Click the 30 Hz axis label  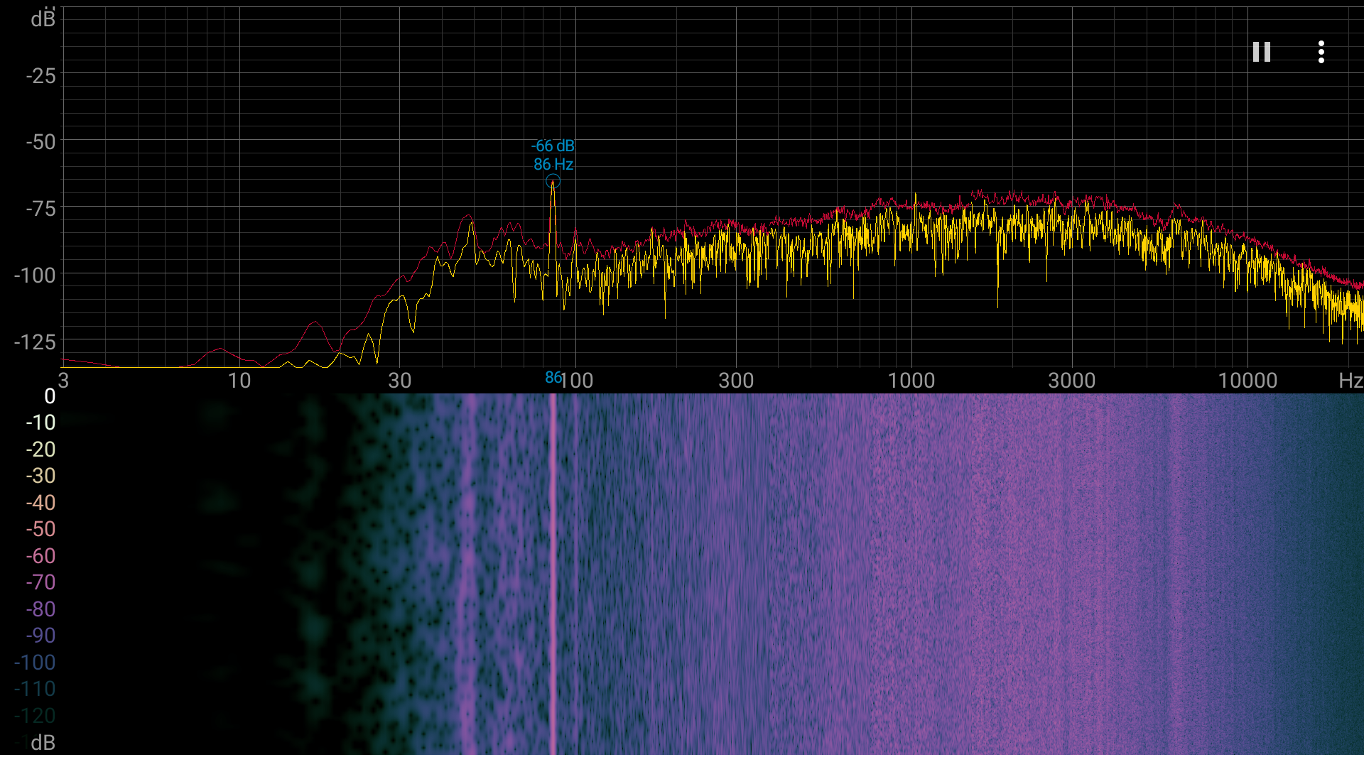pos(400,381)
